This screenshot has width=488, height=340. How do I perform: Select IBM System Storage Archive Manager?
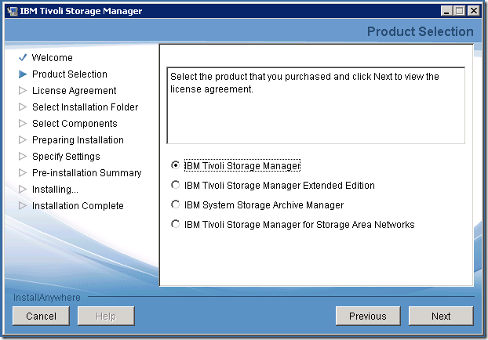click(x=175, y=205)
